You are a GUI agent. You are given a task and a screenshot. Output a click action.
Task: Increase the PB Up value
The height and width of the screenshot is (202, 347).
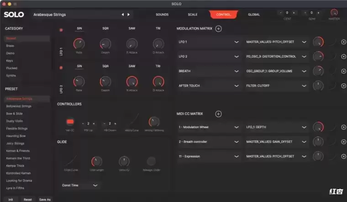coord(94,123)
